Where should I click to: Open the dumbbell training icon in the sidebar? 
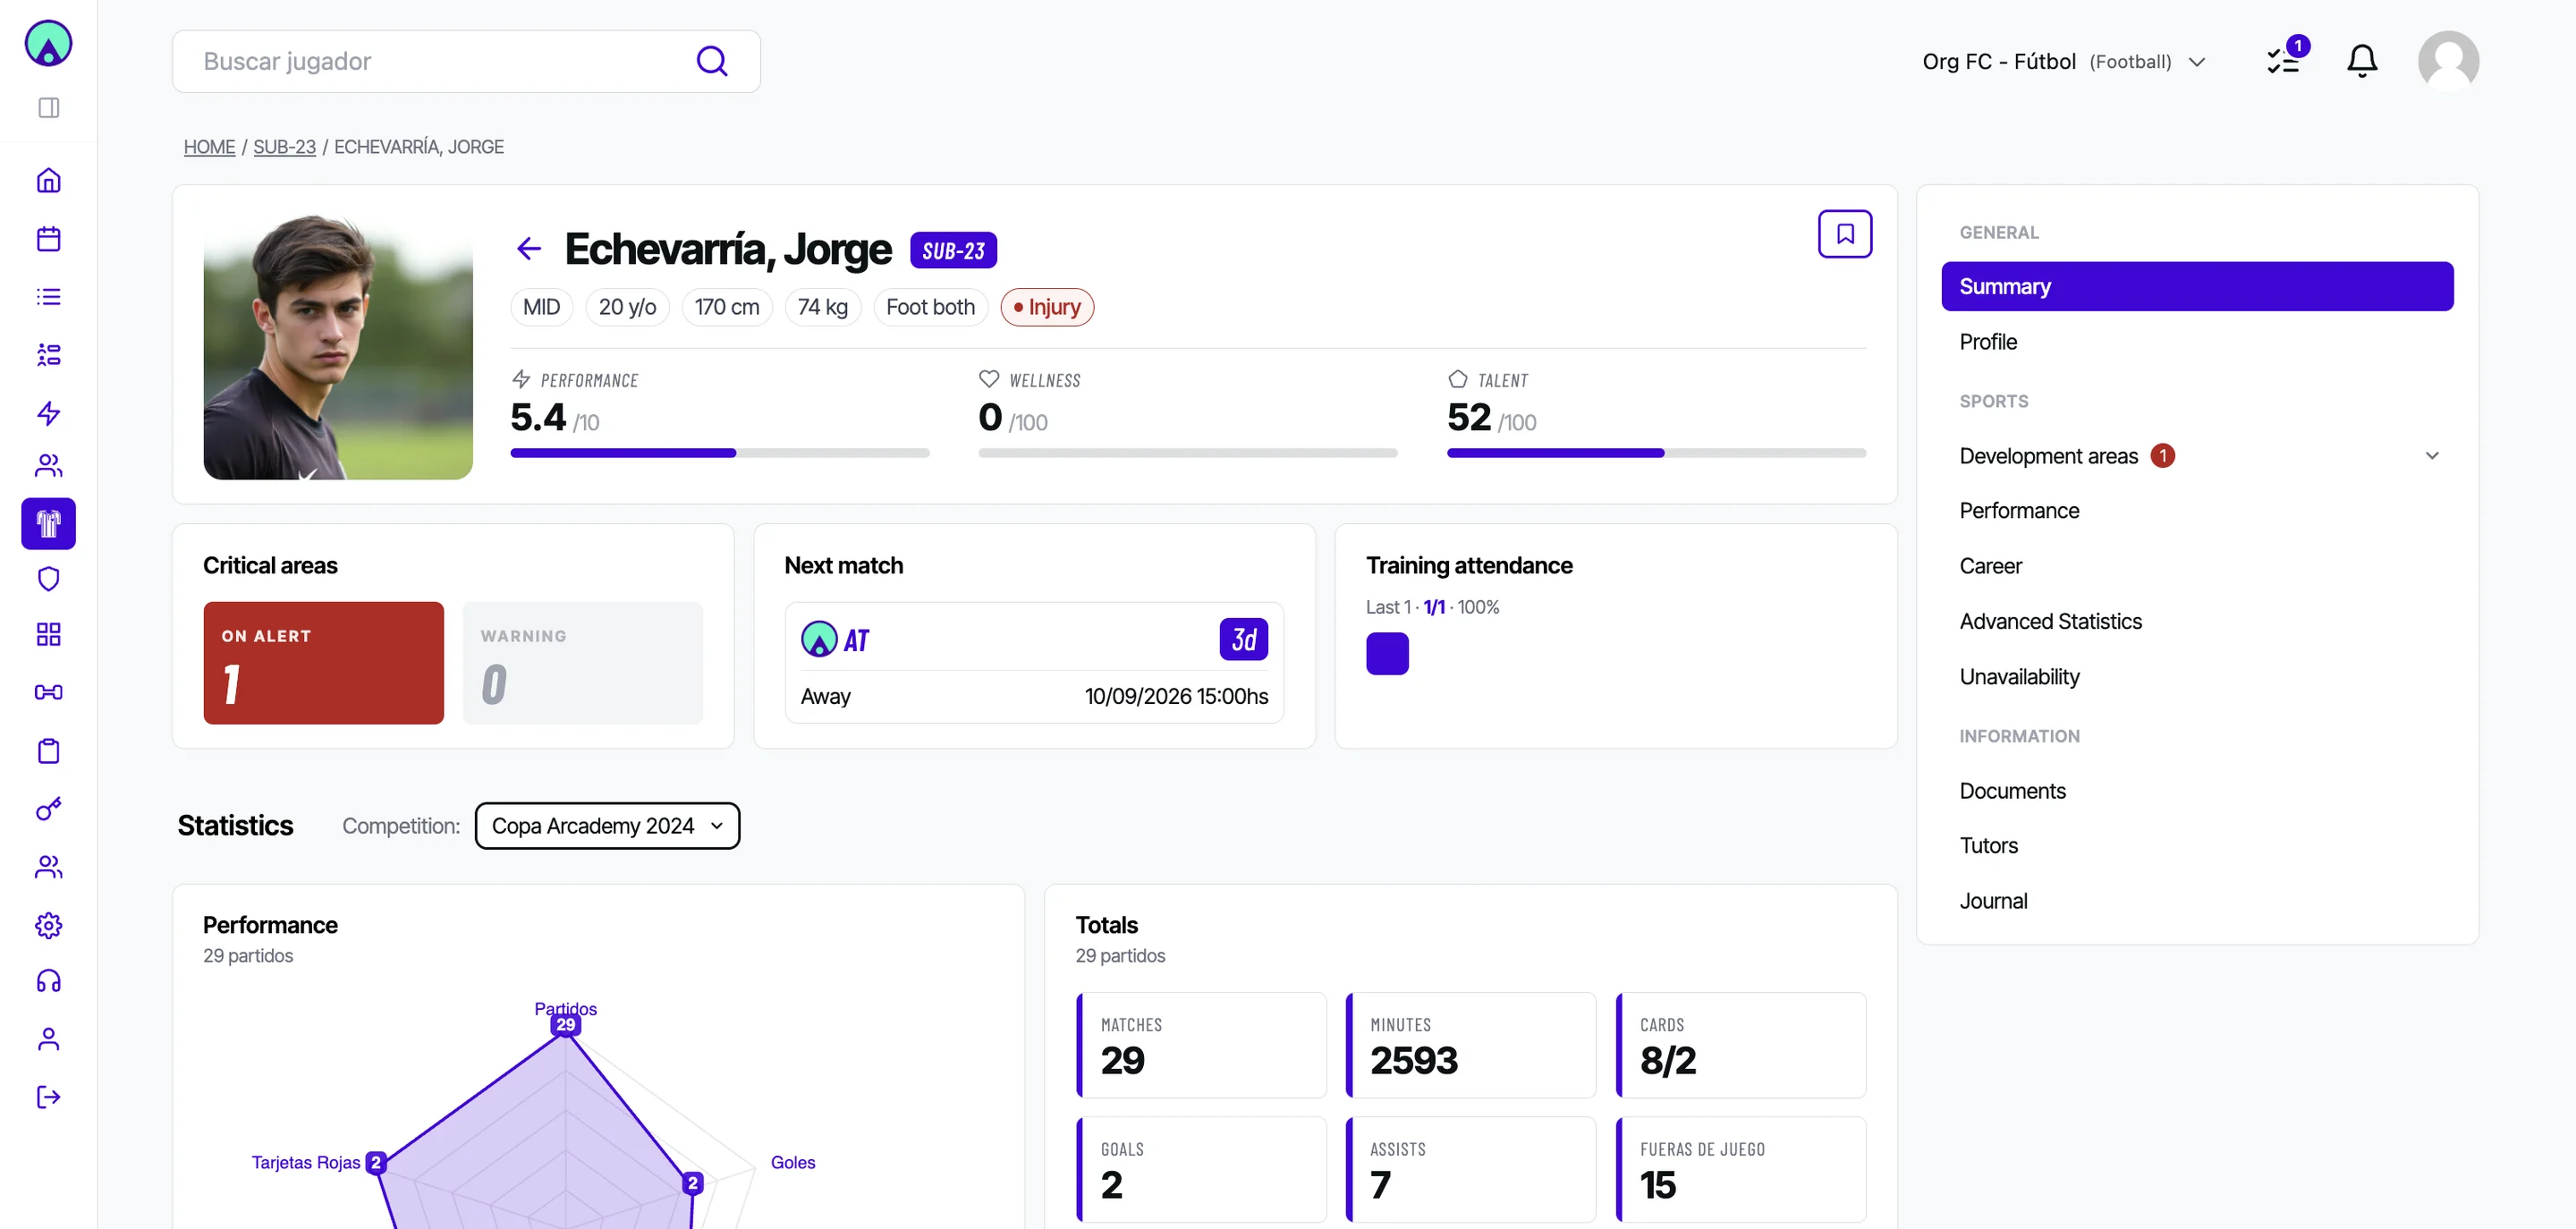tap(48, 692)
